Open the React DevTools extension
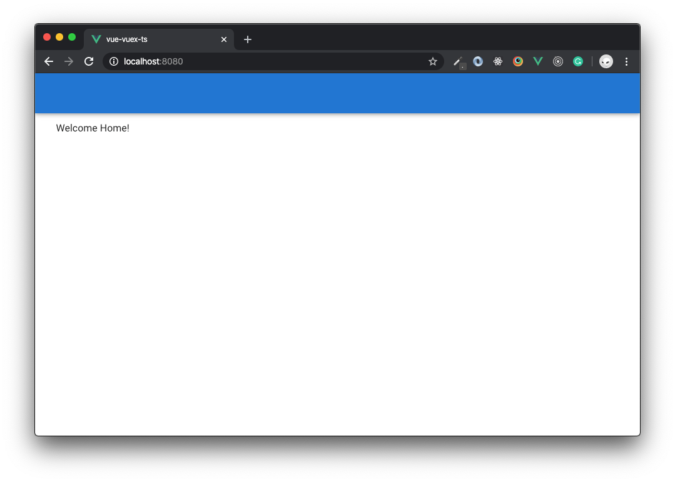675x482 pixels. [x=497, y=61]
